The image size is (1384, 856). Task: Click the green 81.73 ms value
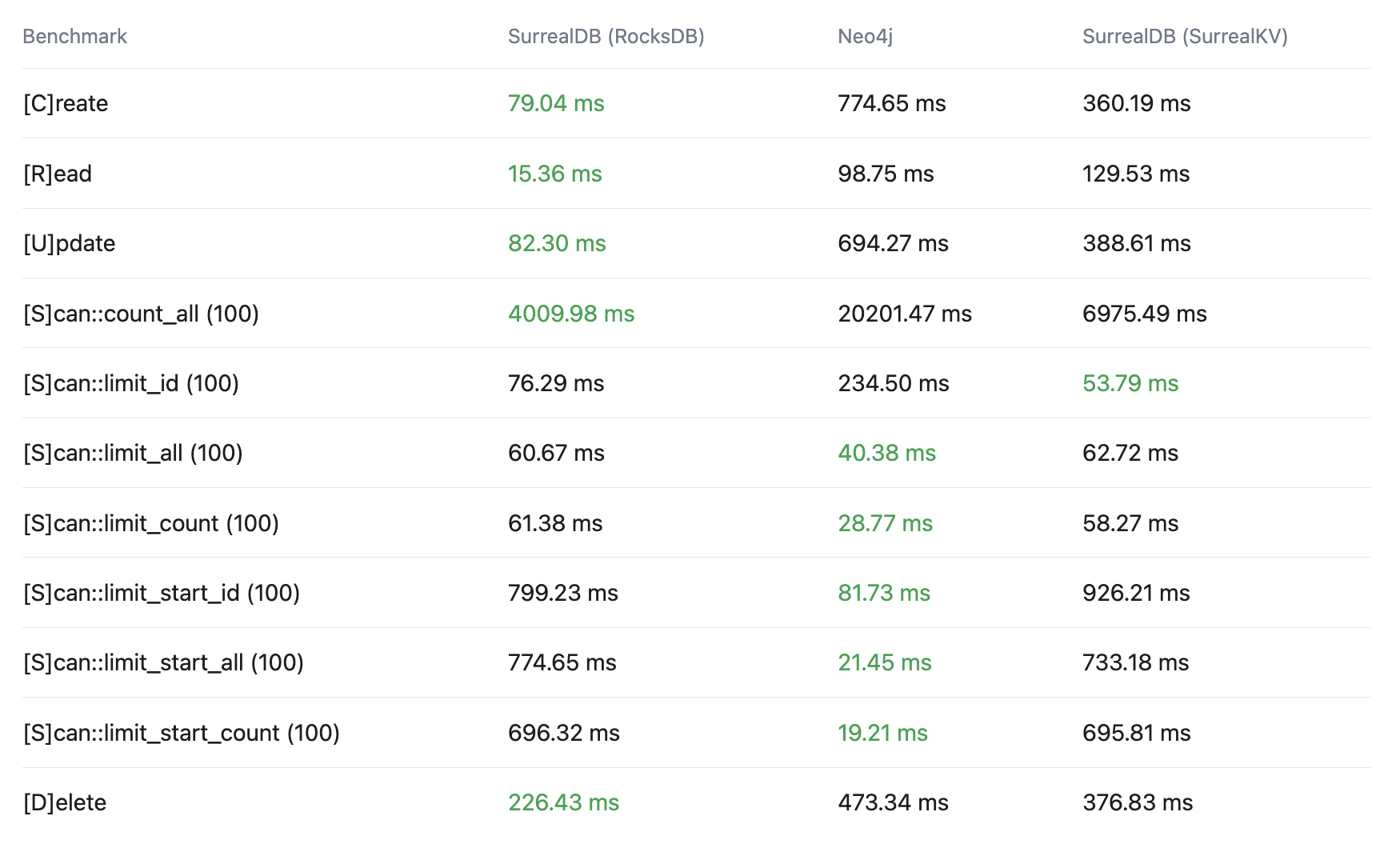tap(884, 593)
